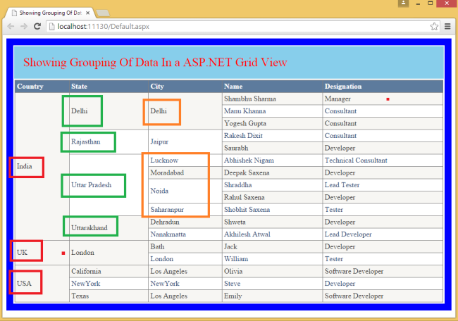Click the name Olivia
The height and width of the screenshot is (321, 458).
[x=233, y=271]
